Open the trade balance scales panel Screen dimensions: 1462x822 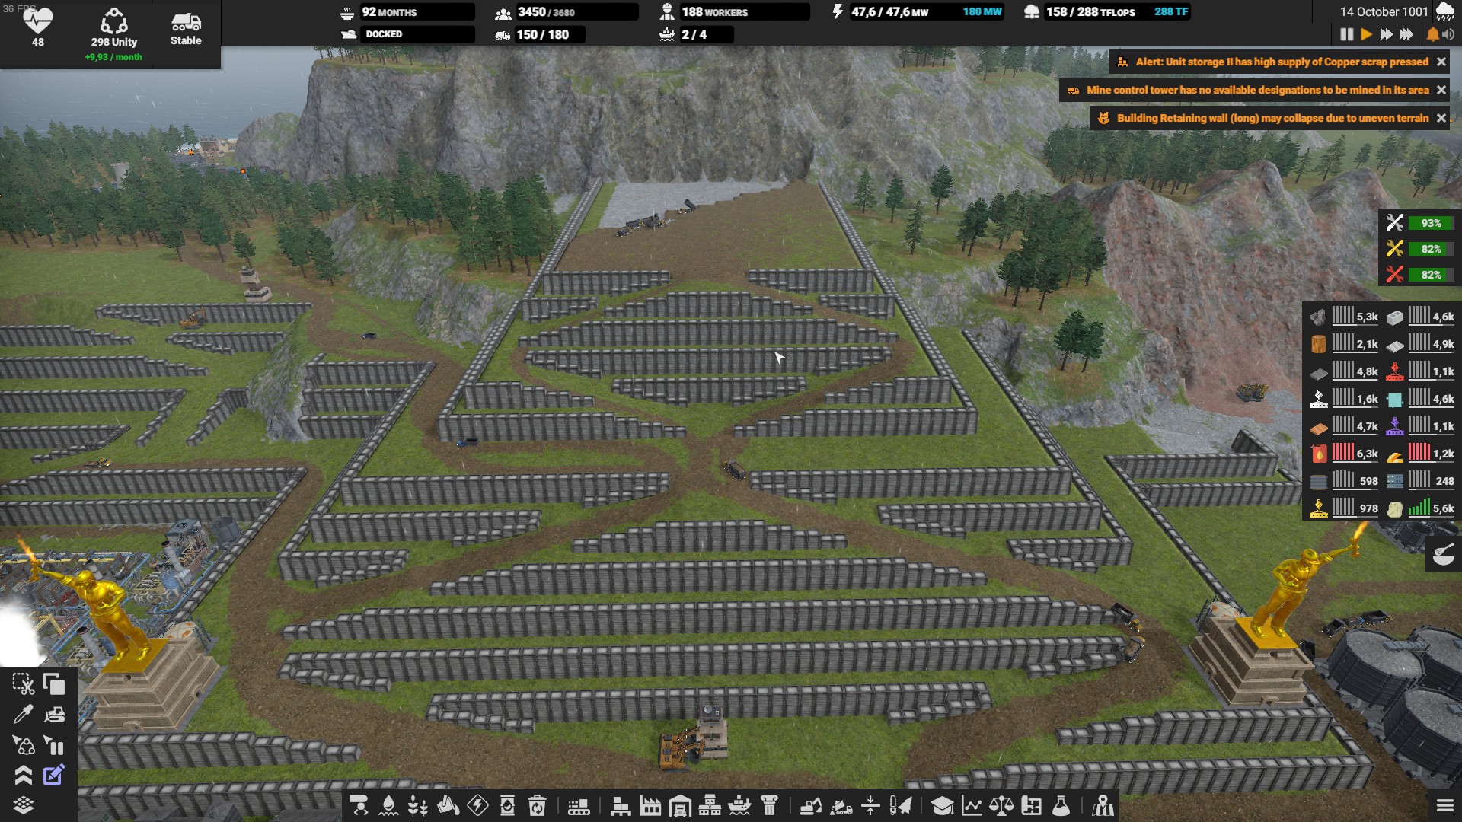point(1001,805)
